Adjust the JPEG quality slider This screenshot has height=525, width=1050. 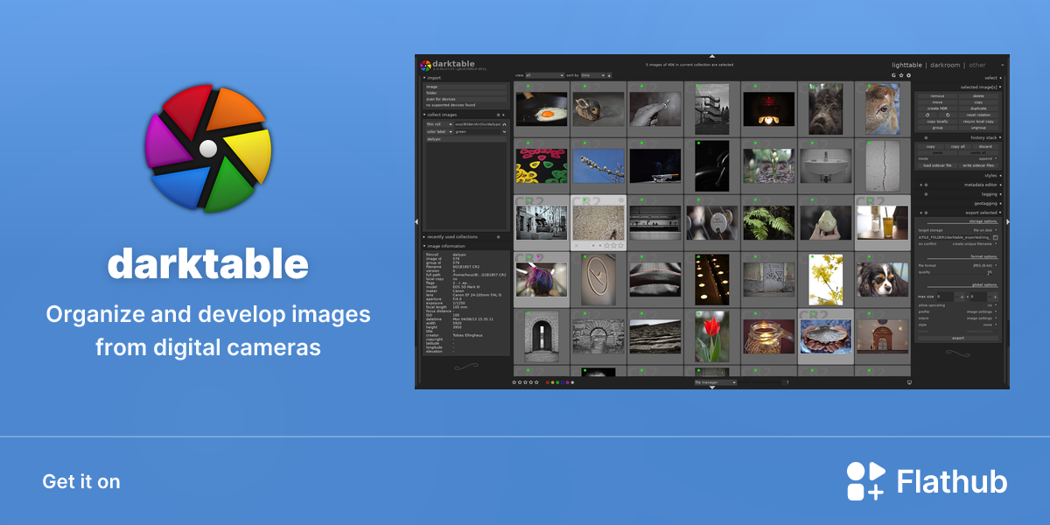955,272
